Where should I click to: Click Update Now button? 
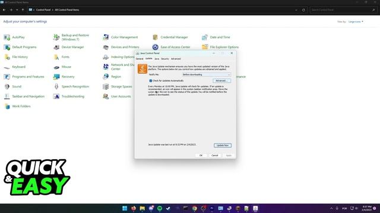click(x=223, y=146)
